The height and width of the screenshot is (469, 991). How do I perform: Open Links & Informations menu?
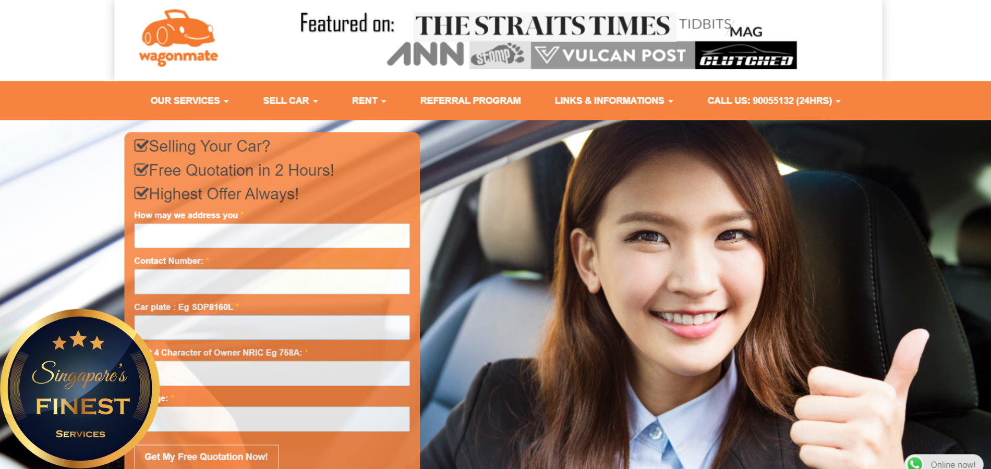(x=613, y=101)
